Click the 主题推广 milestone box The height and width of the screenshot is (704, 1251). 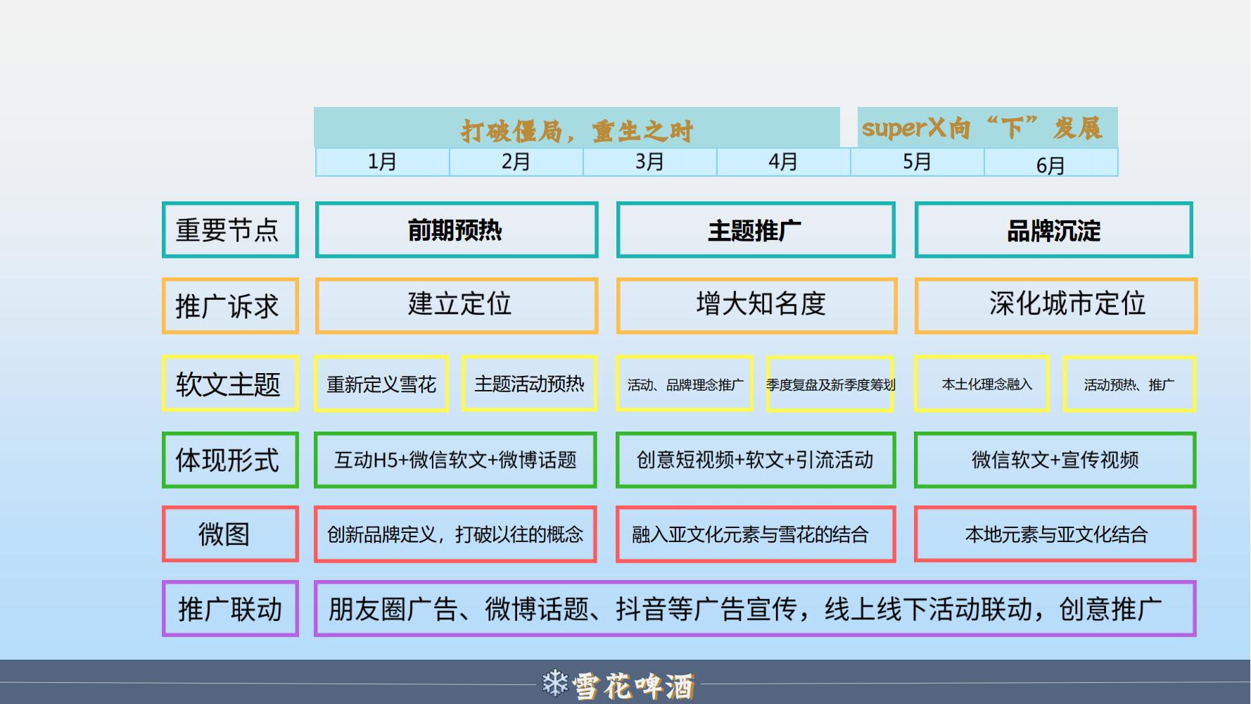(x=755, y=230)
